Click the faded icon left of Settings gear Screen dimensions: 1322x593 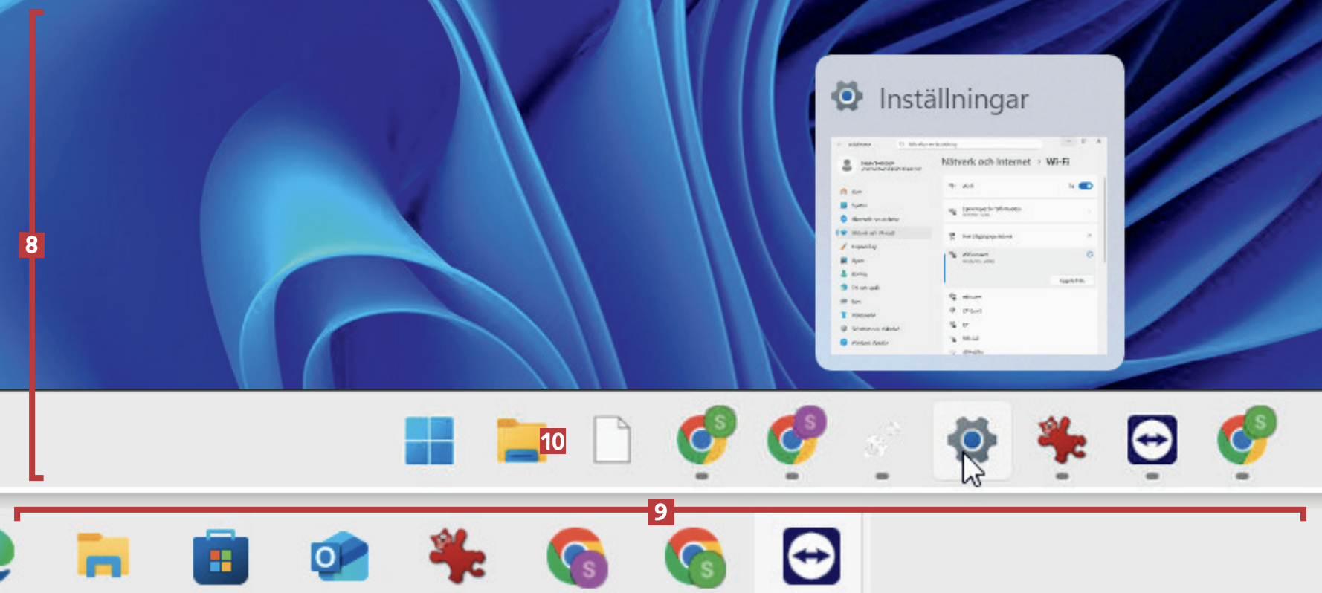882,439
